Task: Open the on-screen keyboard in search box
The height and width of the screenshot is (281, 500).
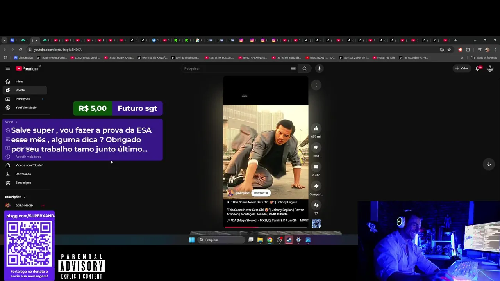Action: click(293, 68)
